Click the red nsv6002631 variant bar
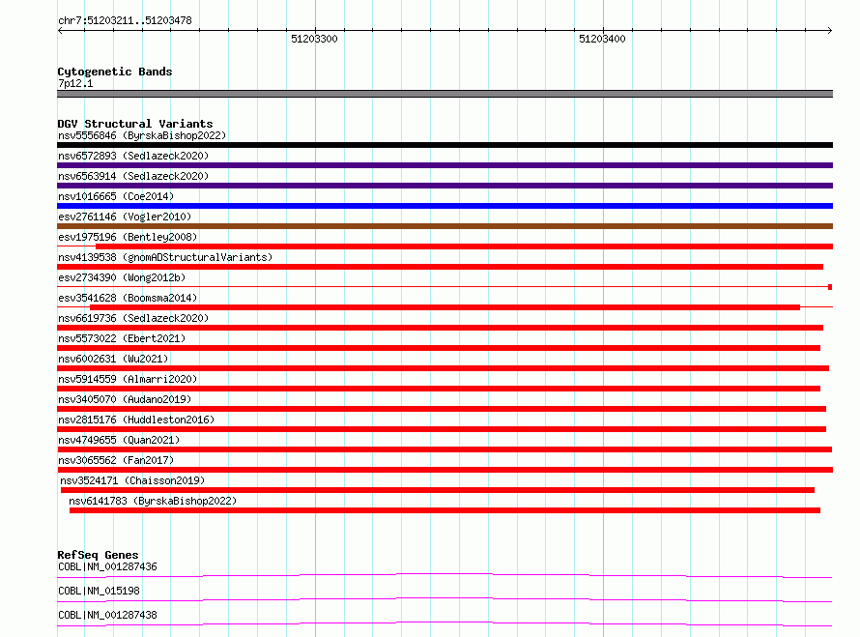Image resolution: width=860 pixels, height=637 pixels. tap(444, 368)
